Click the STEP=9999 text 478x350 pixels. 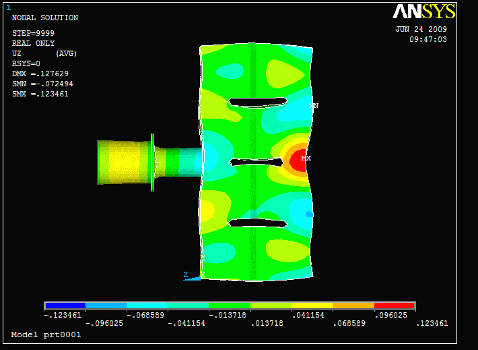click(33, 33)
